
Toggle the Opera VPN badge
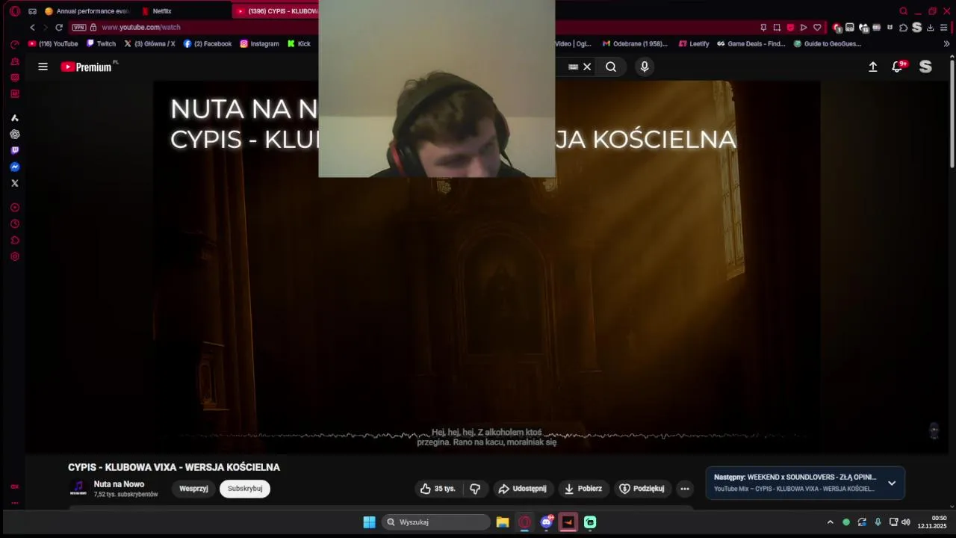pyautogui.click(x=79, y=28)
